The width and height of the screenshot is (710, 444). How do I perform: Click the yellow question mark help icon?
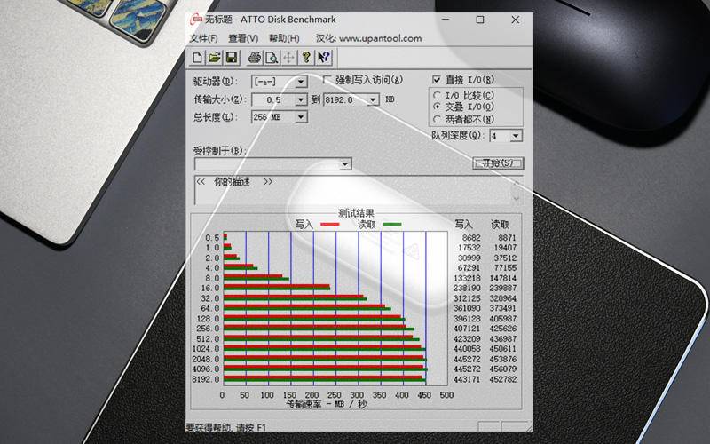pyautogui.click(x=306, y=58)
